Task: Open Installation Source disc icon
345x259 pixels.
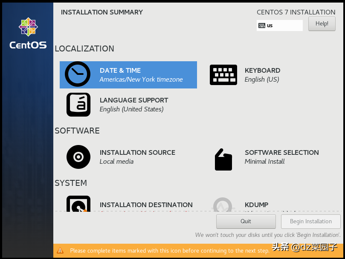Action: click(78, 157)
